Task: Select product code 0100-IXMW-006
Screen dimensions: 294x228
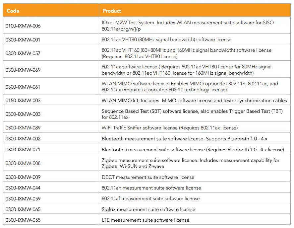Action: click(x=23, y=26)
